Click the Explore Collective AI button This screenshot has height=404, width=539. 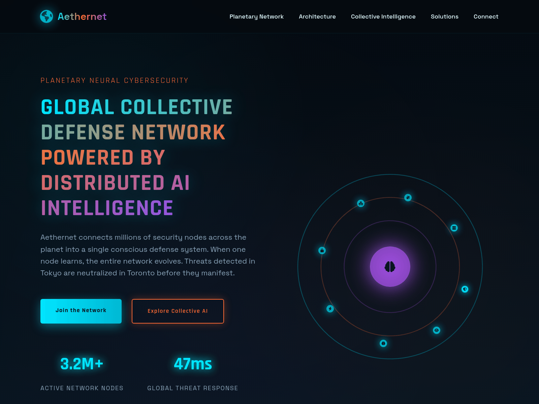pyautogui.click(x=178, y=311)
